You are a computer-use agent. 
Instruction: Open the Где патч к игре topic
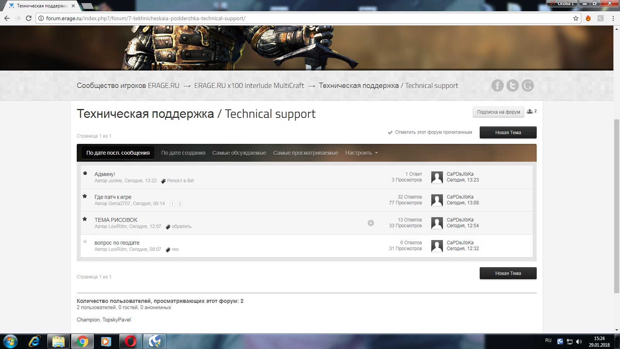click(x=113, y=197)
